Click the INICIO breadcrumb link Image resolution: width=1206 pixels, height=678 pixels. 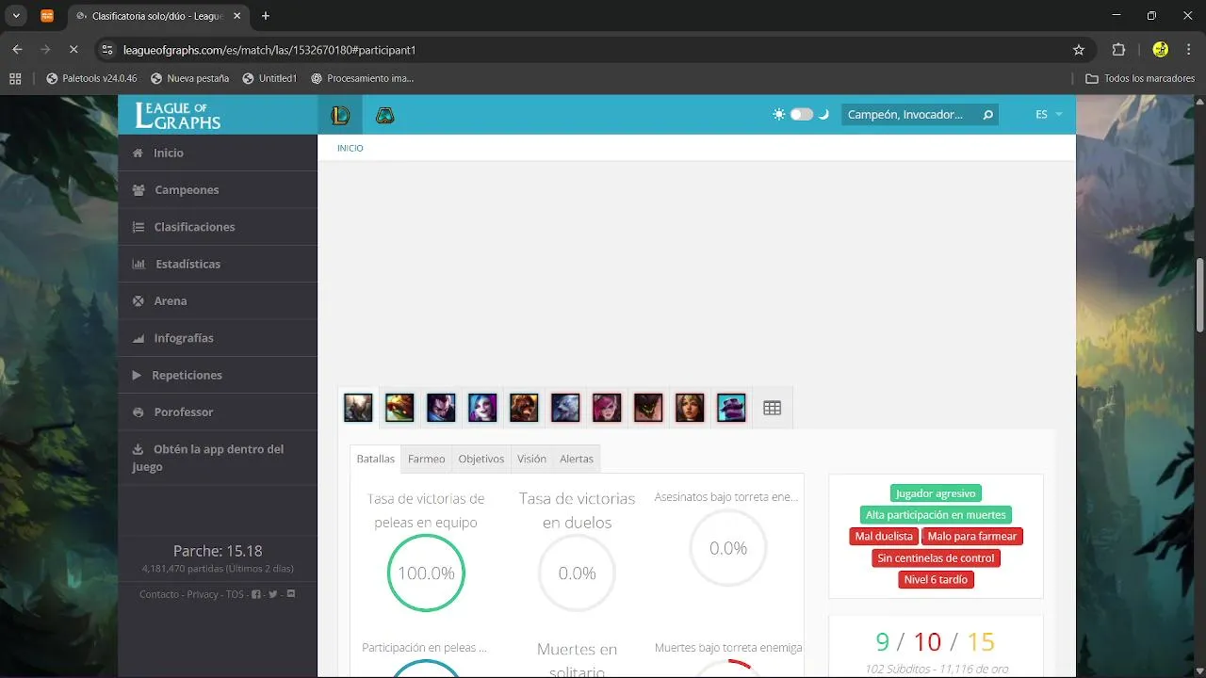pos(350,148)
